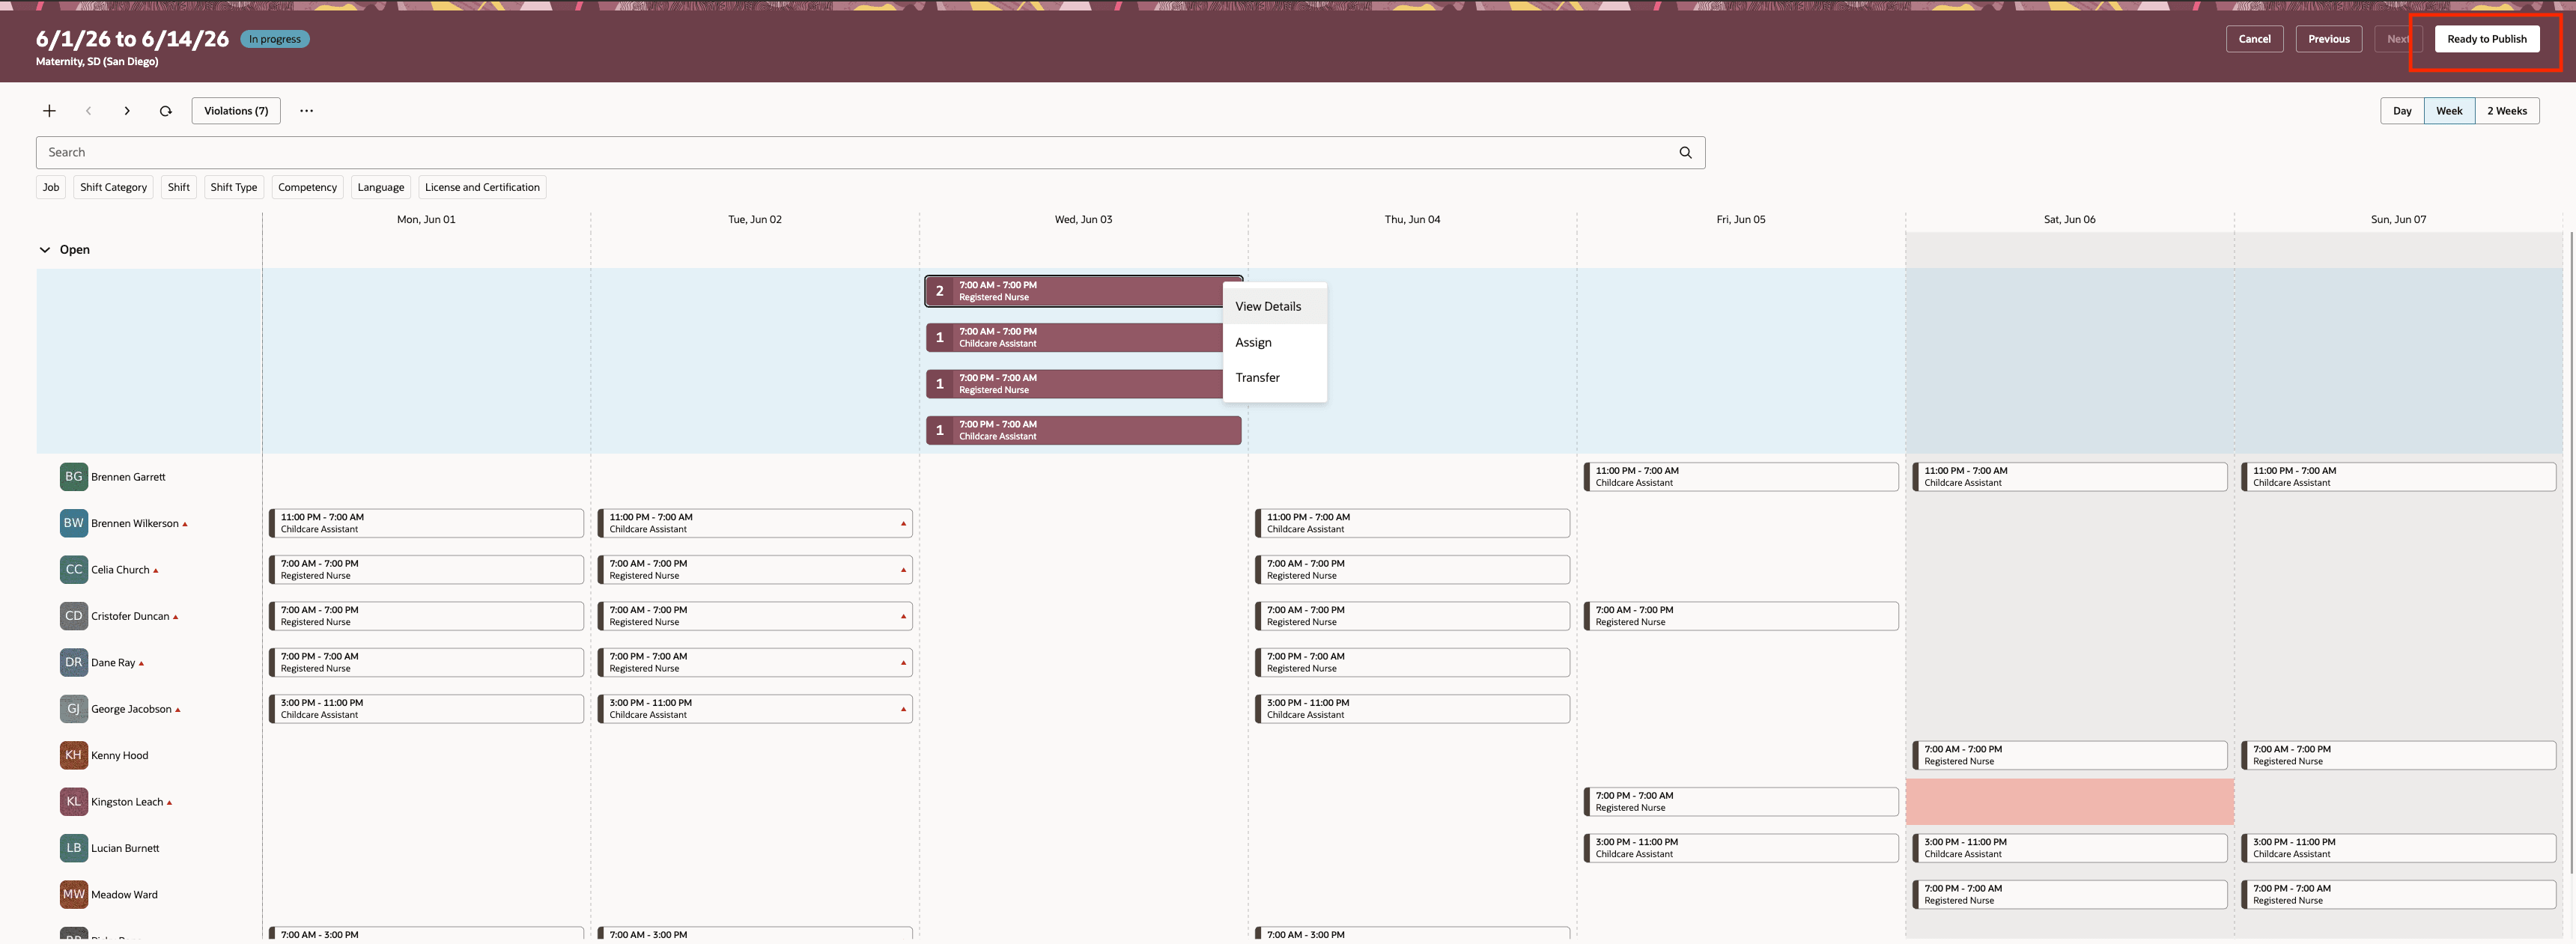Open the three-dot more actions menu
Viewport: 2576px width, 944px height.
tap(306, 111)
